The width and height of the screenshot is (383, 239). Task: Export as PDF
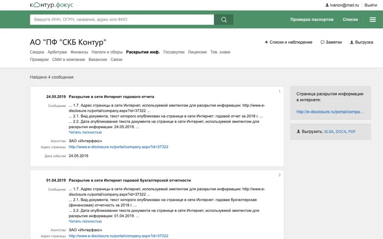(352, 132)
